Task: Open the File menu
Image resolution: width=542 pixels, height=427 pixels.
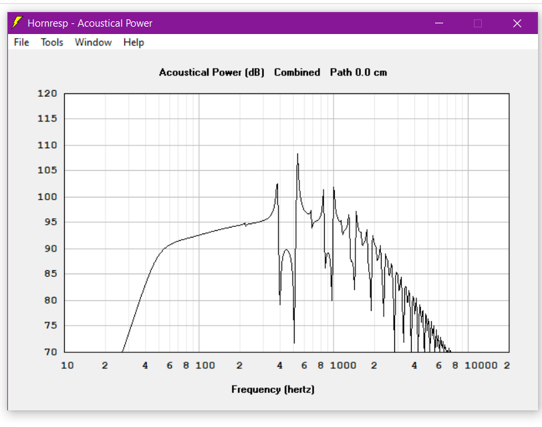Action: [21, 42]
